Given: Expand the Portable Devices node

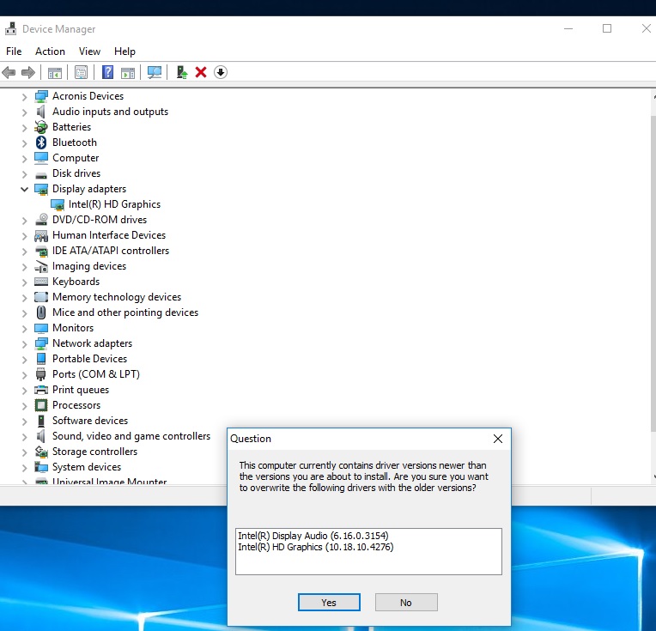Looking at the screenshot, I should tap(24, 360).
